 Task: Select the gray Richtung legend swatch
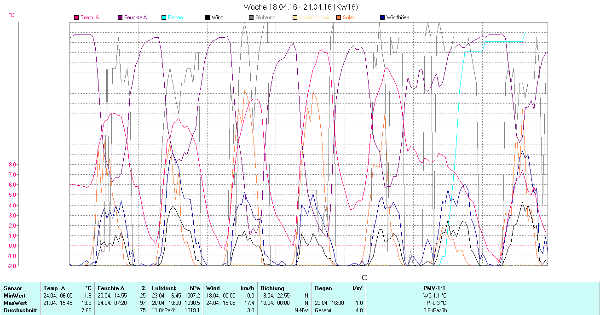[x=251, y=18]
